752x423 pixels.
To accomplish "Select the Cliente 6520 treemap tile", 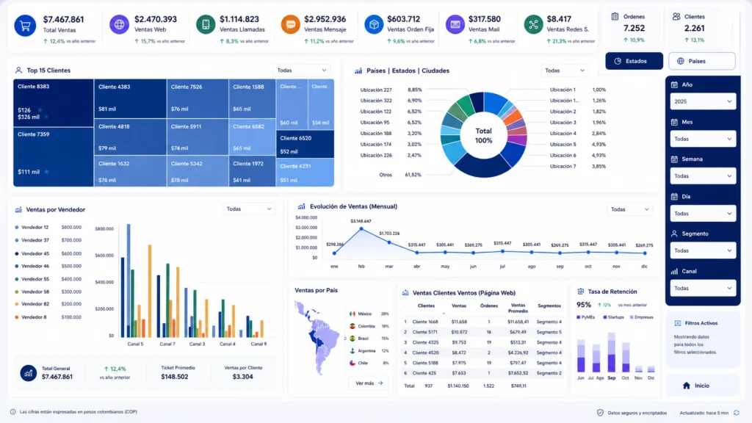I will point(305,145).
